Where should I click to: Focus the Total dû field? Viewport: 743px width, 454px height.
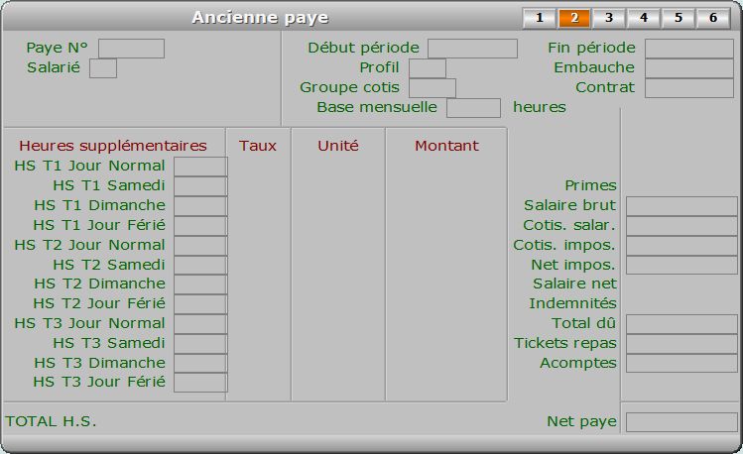(x=681, y=324)
